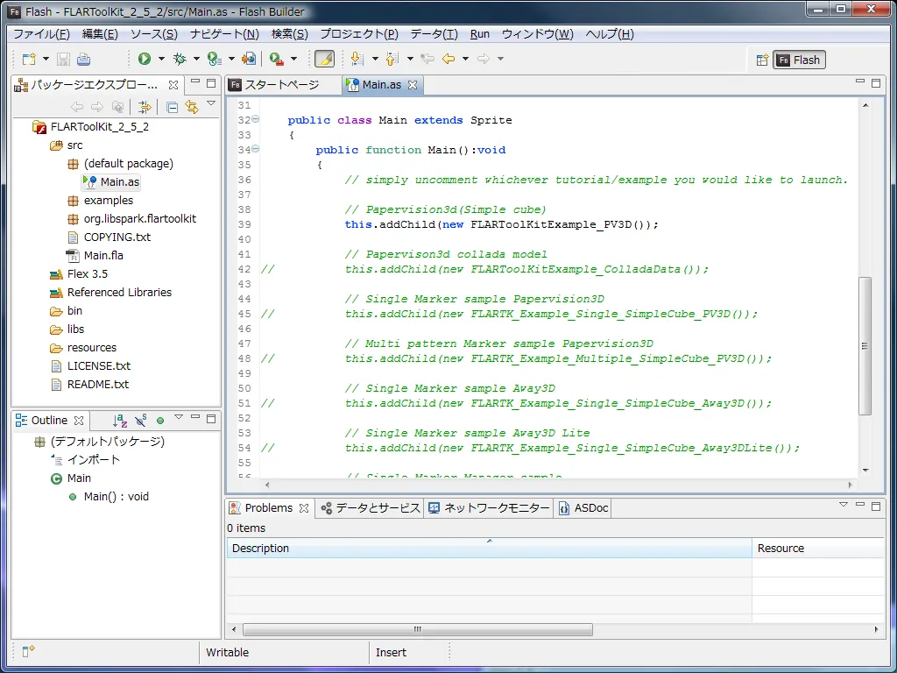Switch to the ネットワークモニター tab
The width and height of the screenshot is (897, 673).
(489, 508)
